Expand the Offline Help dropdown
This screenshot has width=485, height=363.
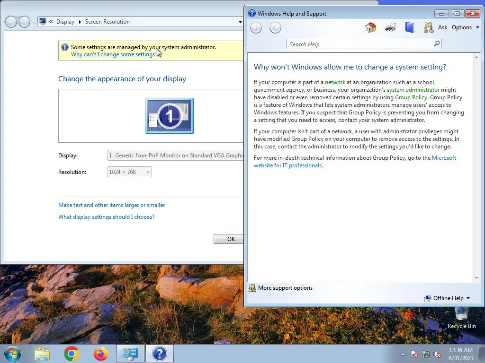click(x=451, y=298)
